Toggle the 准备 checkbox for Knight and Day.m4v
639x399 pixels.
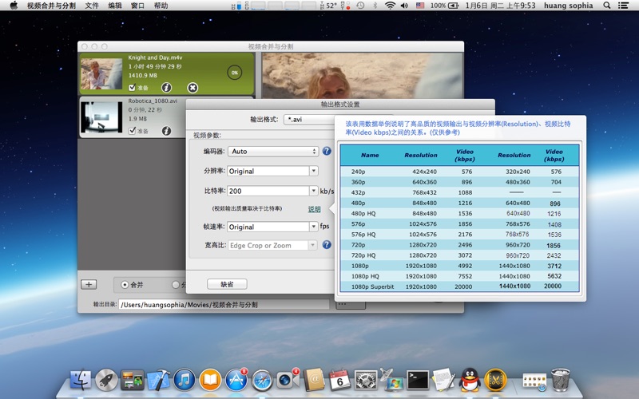132,88
